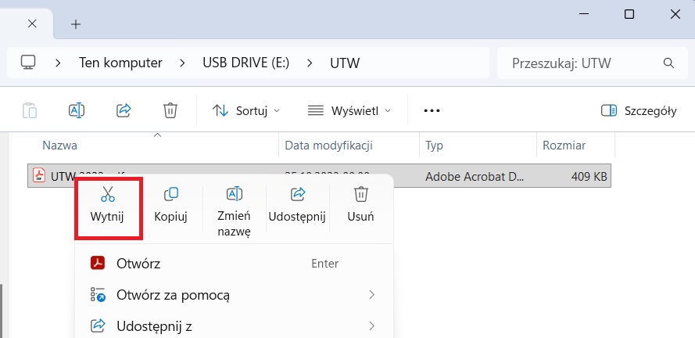The height and width of the screenshot is (338, 695).
Task: Open the Wyświetl view dropdown
Action: [x=349, y=110]
